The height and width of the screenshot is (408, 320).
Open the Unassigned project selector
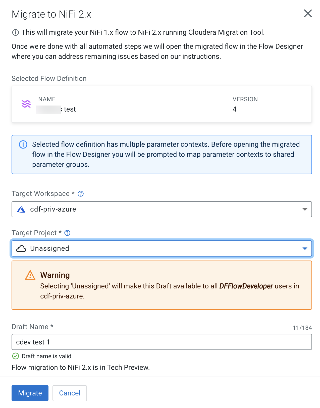point(161,248)
